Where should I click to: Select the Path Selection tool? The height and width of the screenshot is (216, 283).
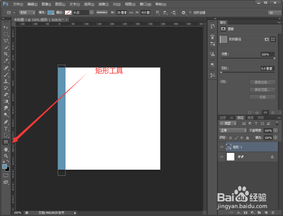coord(6,135)
